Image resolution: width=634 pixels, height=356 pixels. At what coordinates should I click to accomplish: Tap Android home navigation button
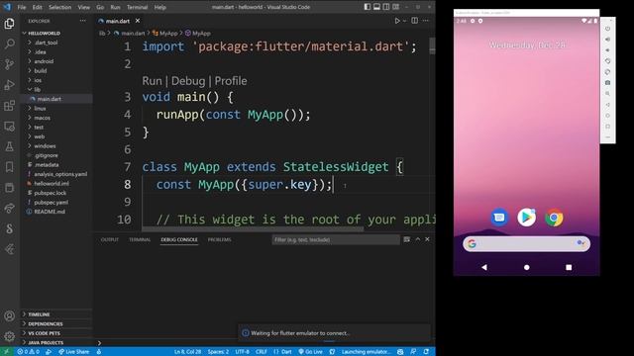coord(526,267)
